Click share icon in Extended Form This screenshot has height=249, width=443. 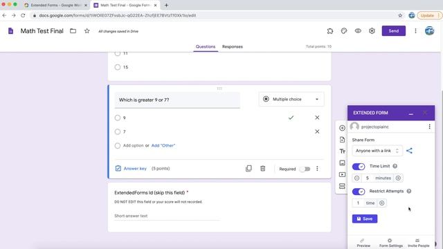coord(409,151)
